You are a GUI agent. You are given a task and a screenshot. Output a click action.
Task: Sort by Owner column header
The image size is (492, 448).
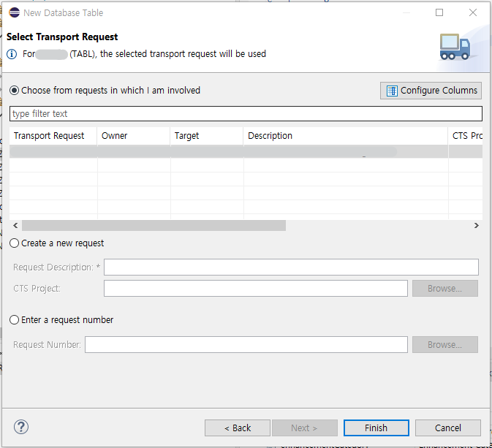[115, 136]
